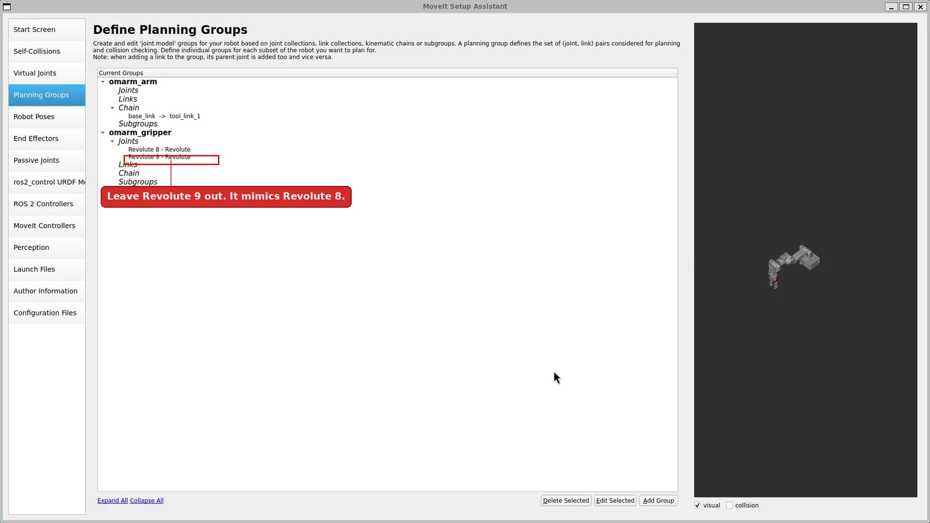The height and width of the screenshot is (523, 930).
Task: Click the window menu icon in title bar
Action: pyautogui.click(x=7, y=6)
